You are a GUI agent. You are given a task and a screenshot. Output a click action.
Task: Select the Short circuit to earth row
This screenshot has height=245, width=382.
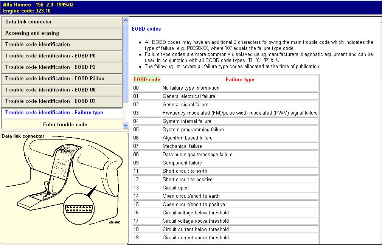(185, 171)
